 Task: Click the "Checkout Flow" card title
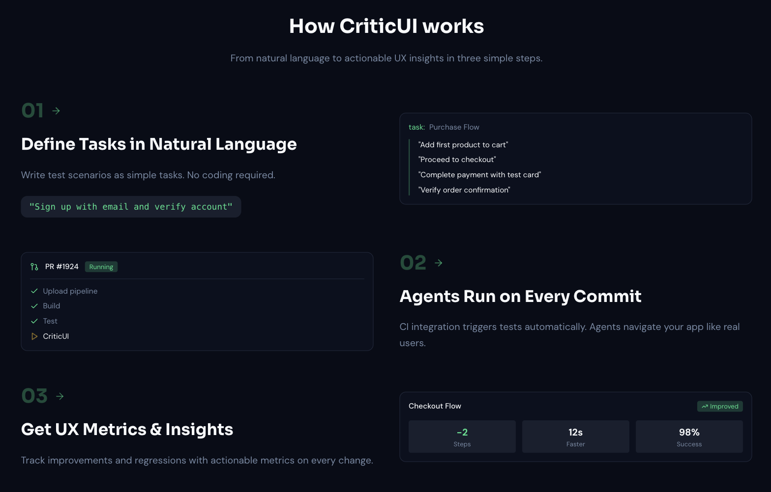click(435, 406)
